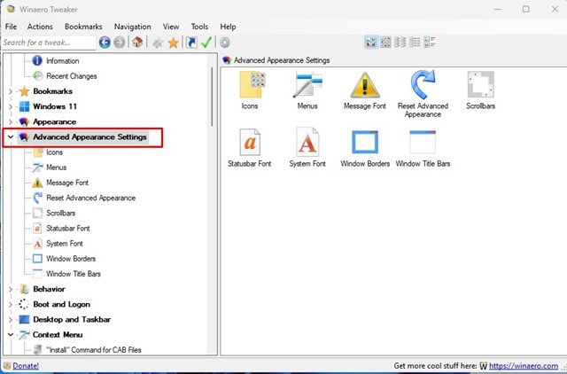
Task: Expand the Bookmarks tree node
Action: (11, 91)
